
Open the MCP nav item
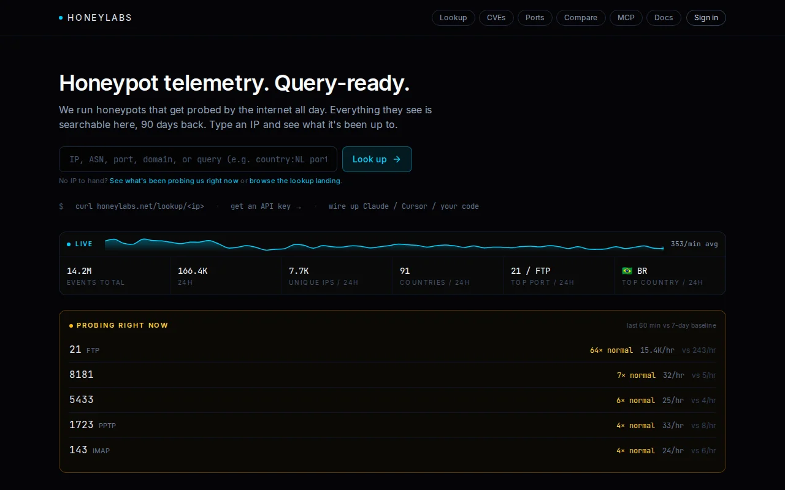coord(626,18)
